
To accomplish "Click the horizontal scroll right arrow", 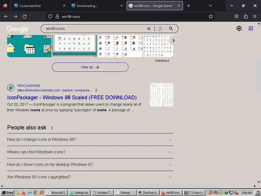I will (255, 186).
